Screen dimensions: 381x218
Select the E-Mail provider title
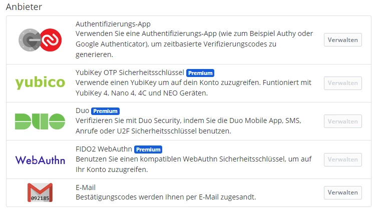pos(86,187)
